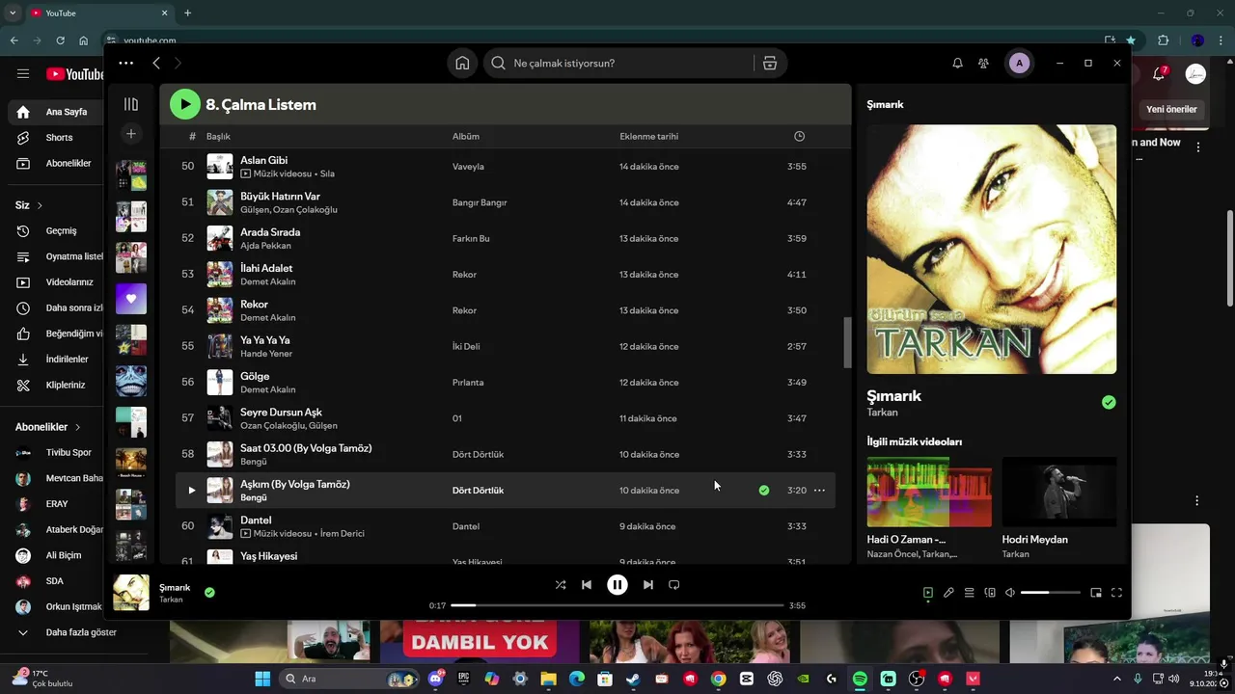Viewport: 1235px width, 694px height.
Task: Open connect to a device icon
Action: [x=990, y=593]
